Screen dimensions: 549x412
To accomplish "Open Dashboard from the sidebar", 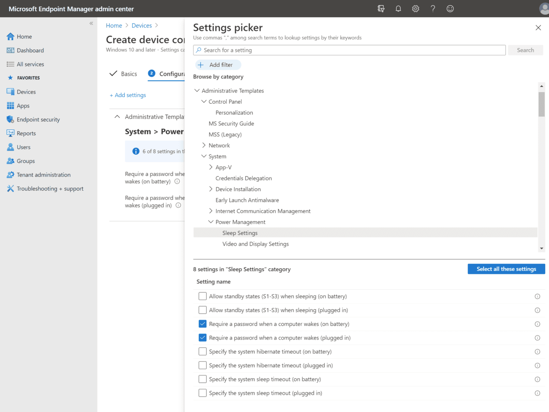I will click(30, 50).
